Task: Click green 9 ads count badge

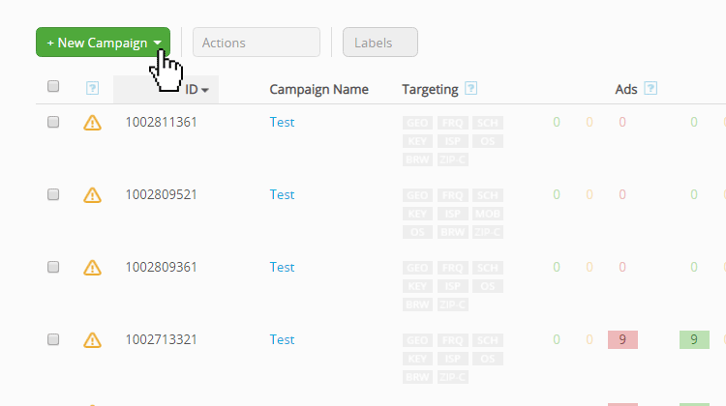Action: [x=694, y=340]
